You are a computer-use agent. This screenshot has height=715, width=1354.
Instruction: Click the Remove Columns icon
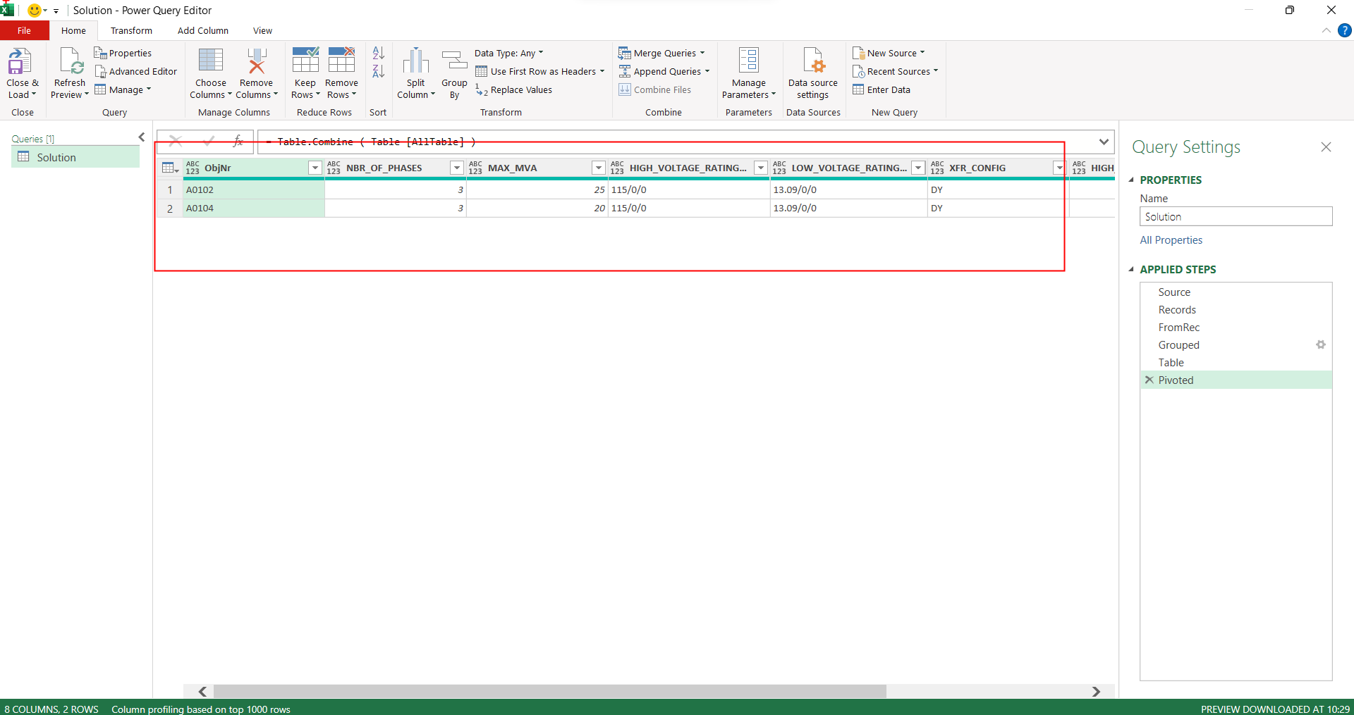(257, 61)
